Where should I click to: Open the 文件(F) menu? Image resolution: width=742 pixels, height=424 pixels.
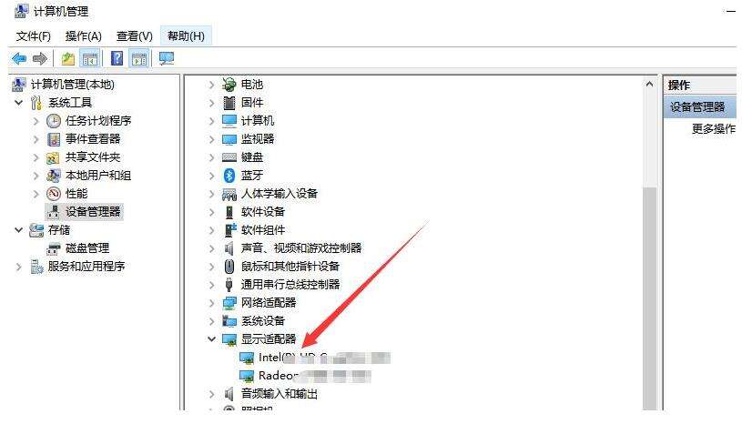point(33,36)
